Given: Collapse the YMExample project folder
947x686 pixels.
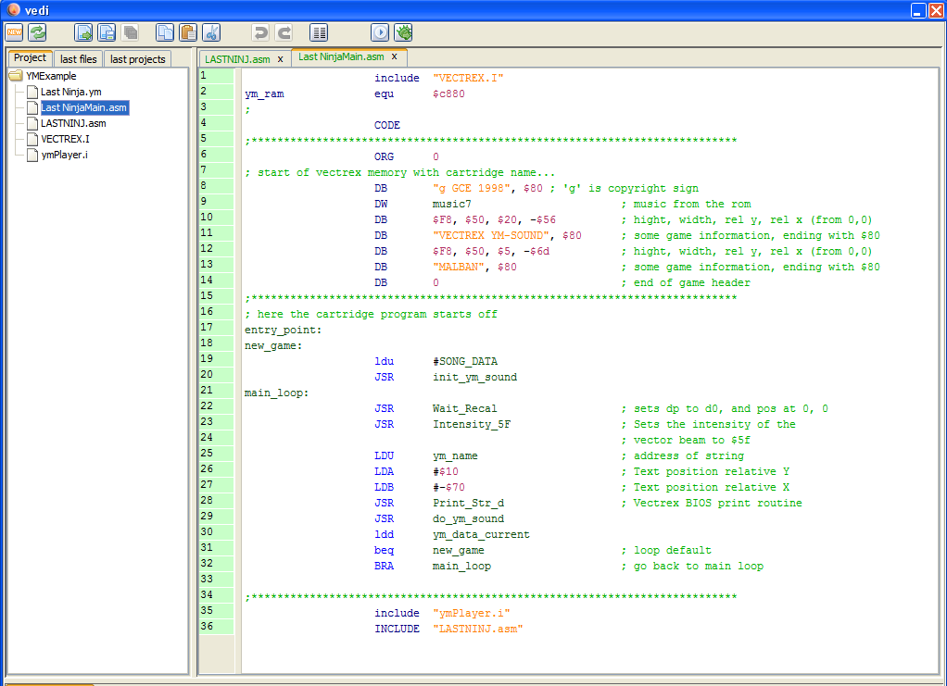Looking at the screenshot, I should [16, 76].
